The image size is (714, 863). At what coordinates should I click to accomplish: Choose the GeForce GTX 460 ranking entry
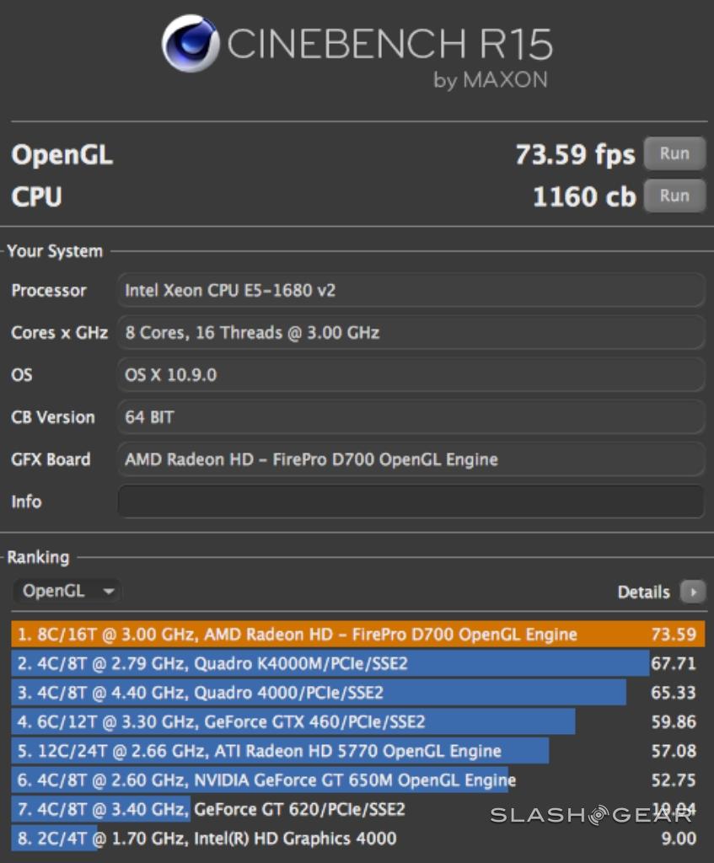(x=293, y=721)
